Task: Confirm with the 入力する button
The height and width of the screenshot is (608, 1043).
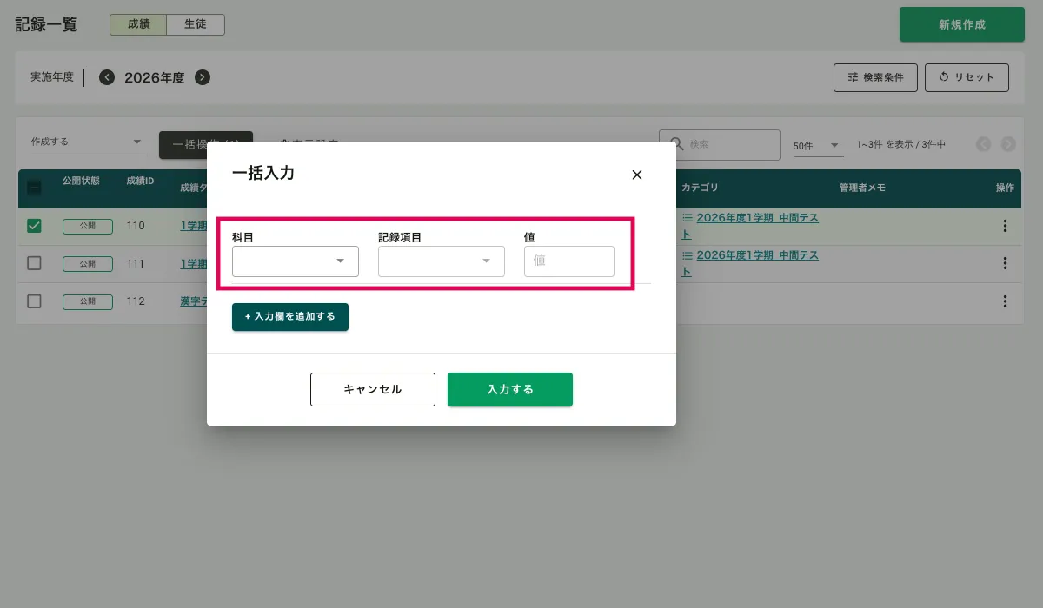Action: click(509, 389)
